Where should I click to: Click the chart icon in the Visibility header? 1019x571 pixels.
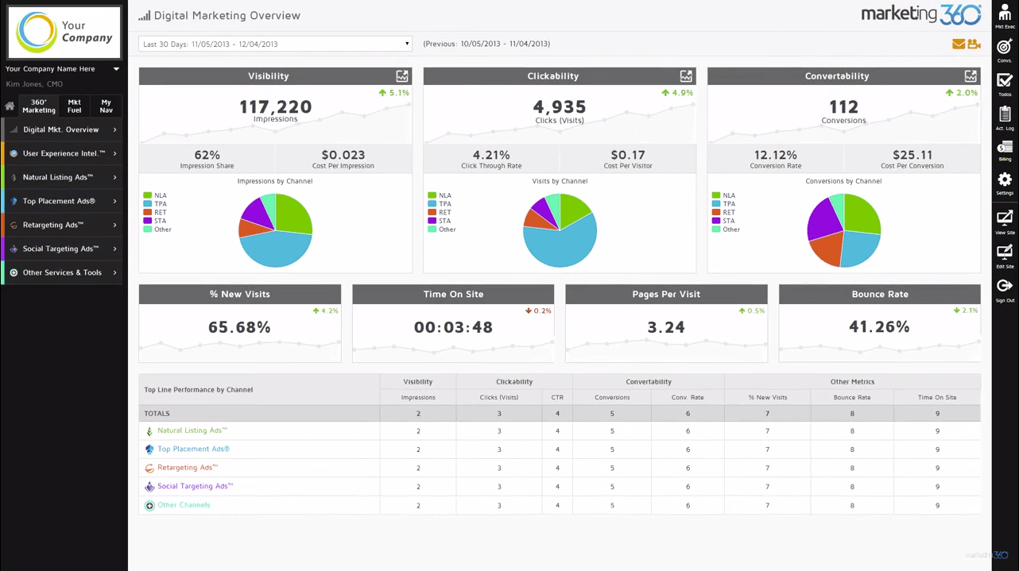point(401,75)
